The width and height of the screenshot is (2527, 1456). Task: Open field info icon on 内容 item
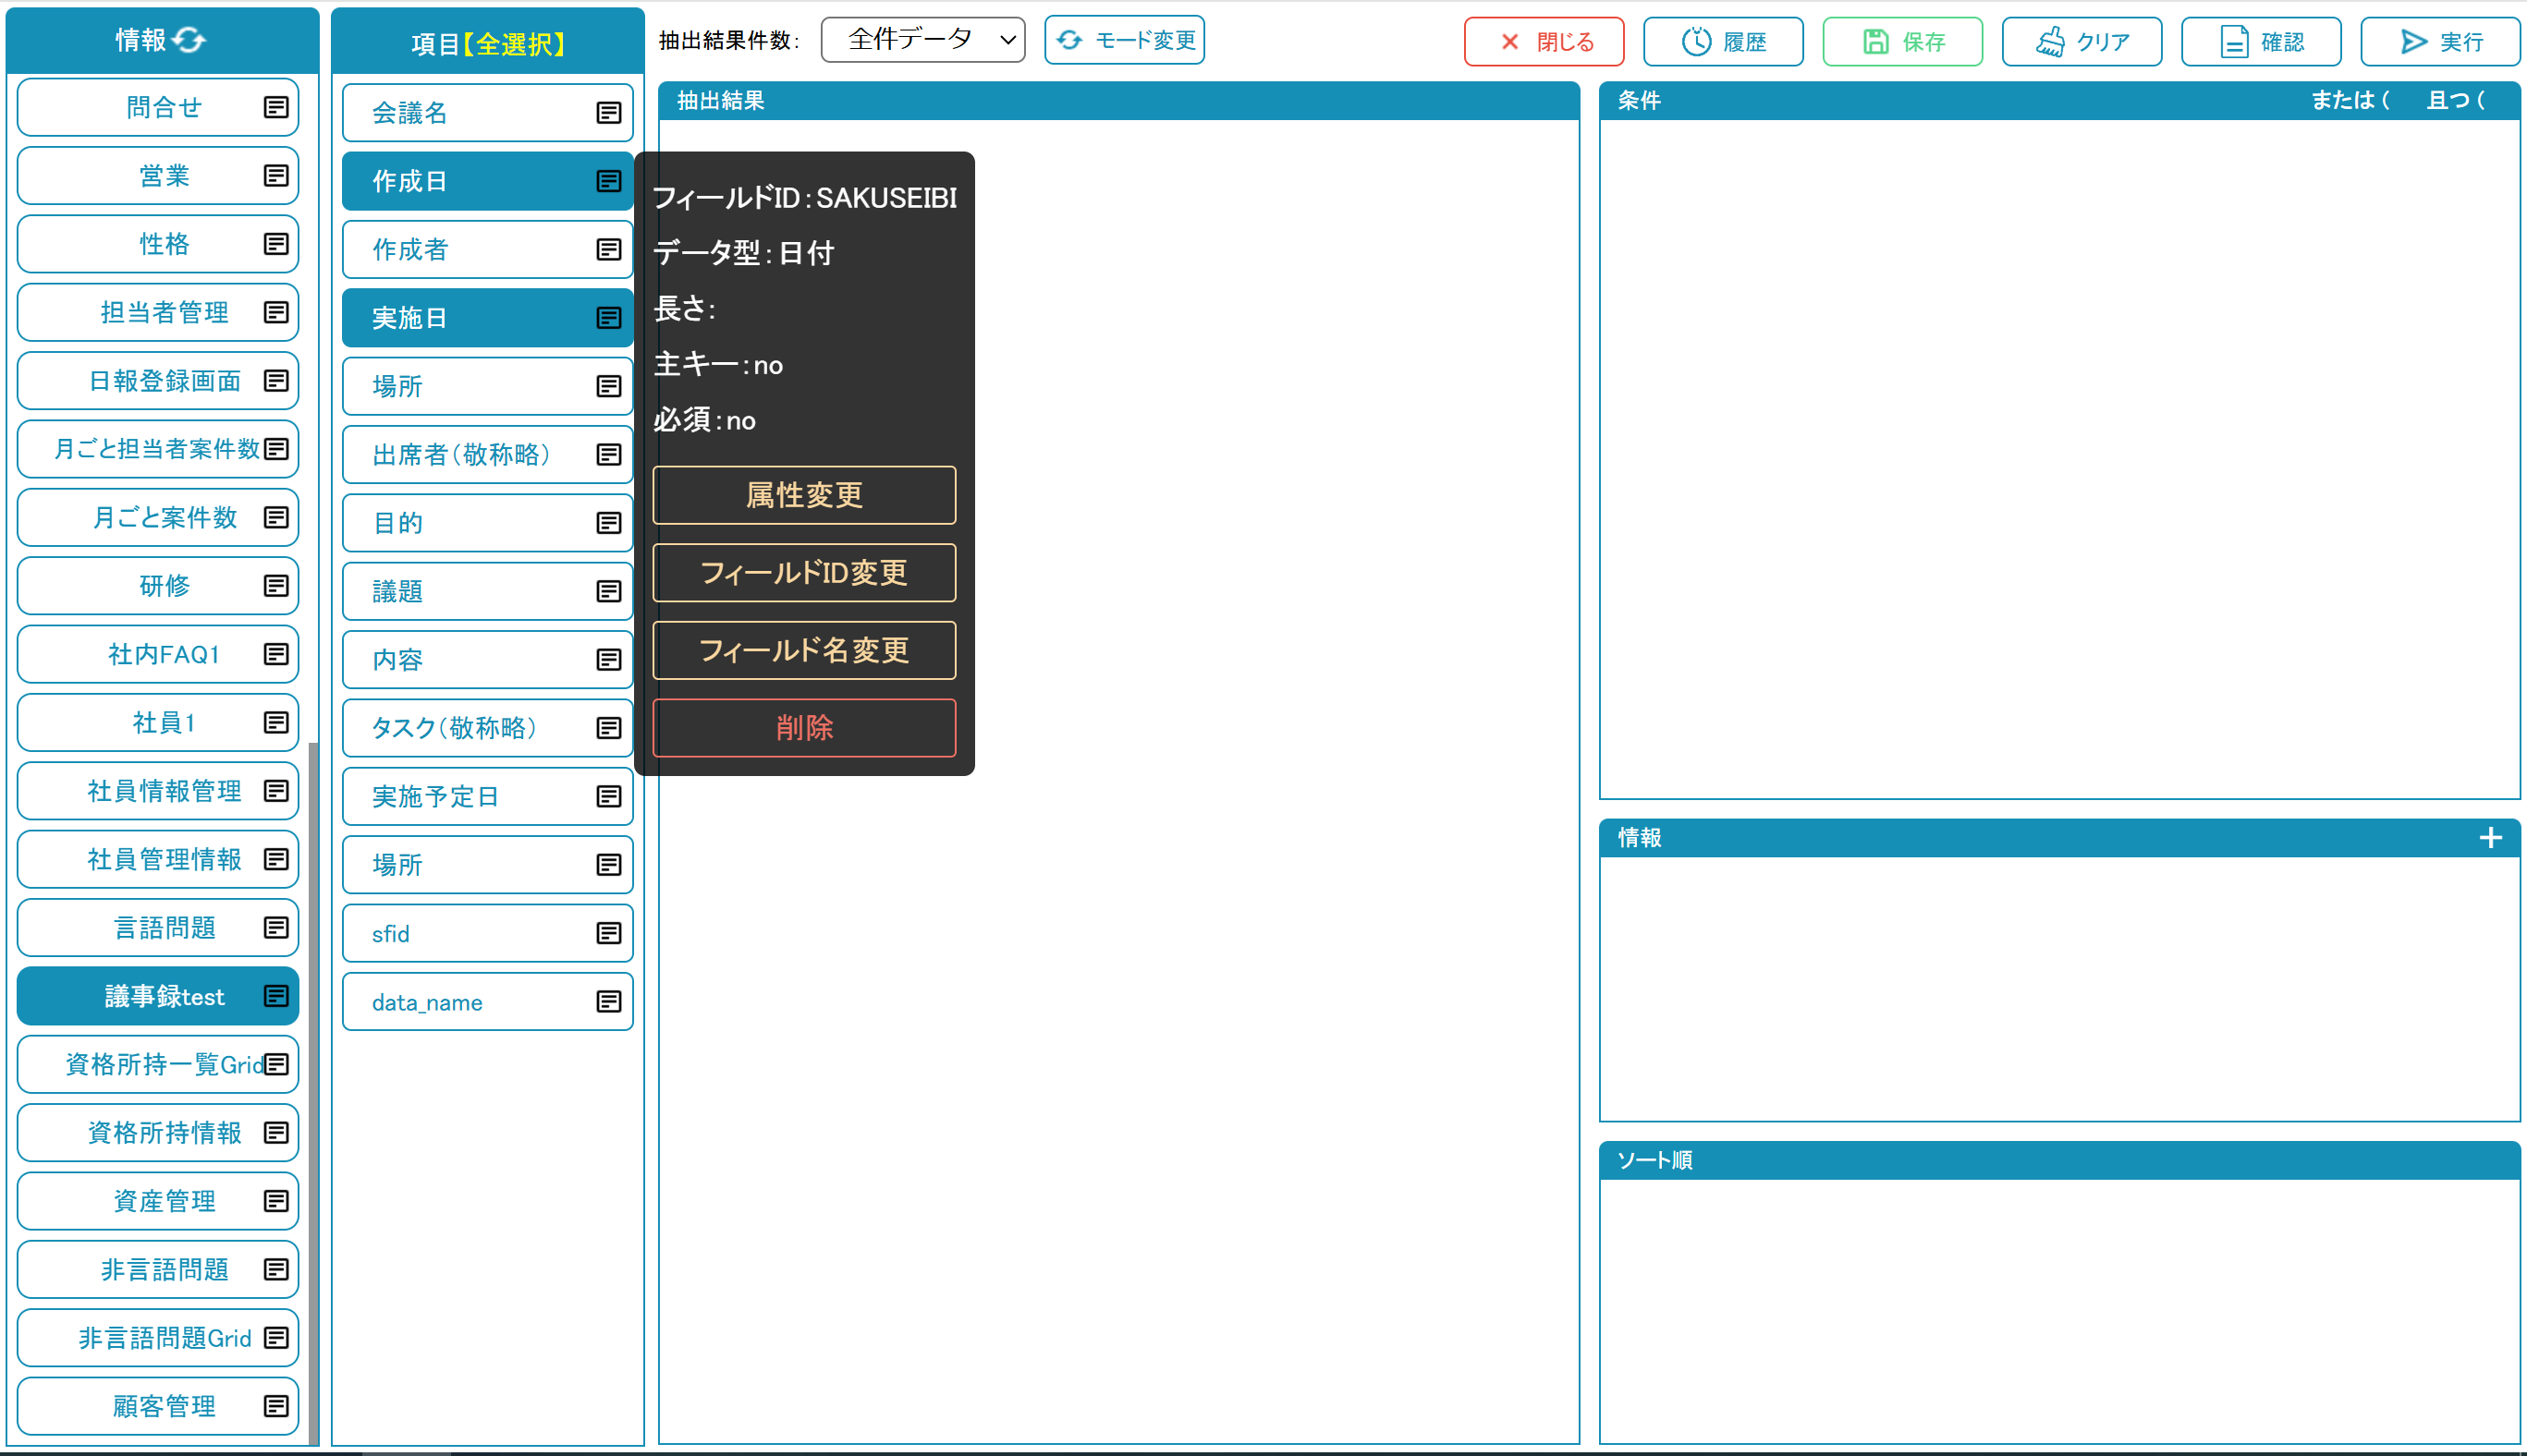[x=609, y=660]
